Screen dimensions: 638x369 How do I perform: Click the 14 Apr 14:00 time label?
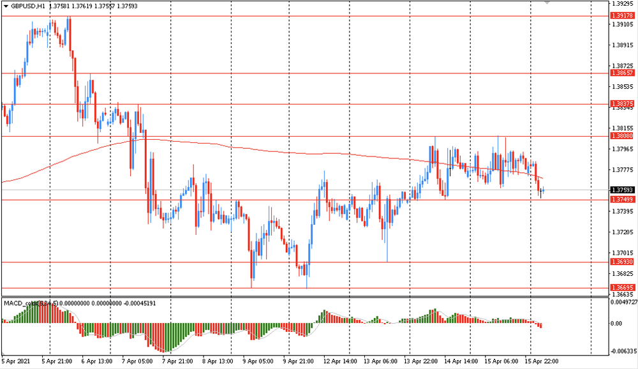coord(461,361)
